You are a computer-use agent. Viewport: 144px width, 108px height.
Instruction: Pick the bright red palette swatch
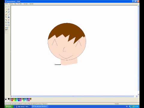coord(12,100)
